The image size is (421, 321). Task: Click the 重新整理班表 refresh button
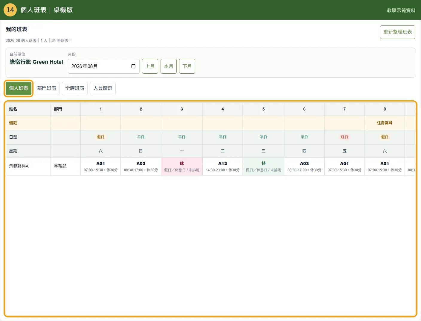coord(397,32)
